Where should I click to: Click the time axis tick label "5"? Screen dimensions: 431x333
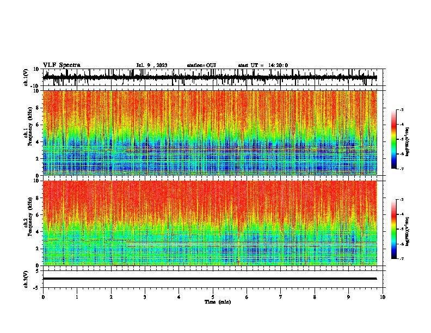[213, 297]
